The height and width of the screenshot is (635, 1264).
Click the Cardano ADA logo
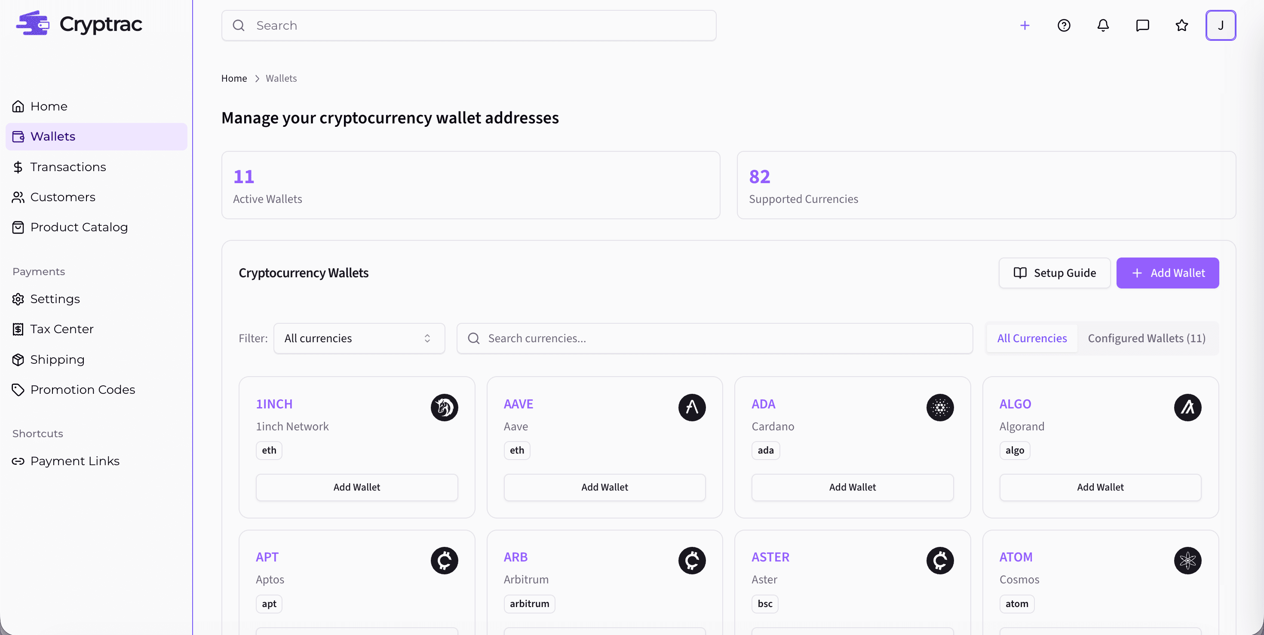point(940,407)
